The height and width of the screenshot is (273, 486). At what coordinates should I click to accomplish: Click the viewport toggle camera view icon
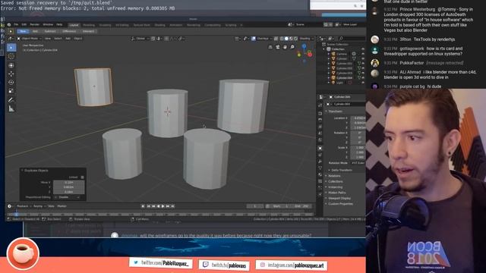278,47
